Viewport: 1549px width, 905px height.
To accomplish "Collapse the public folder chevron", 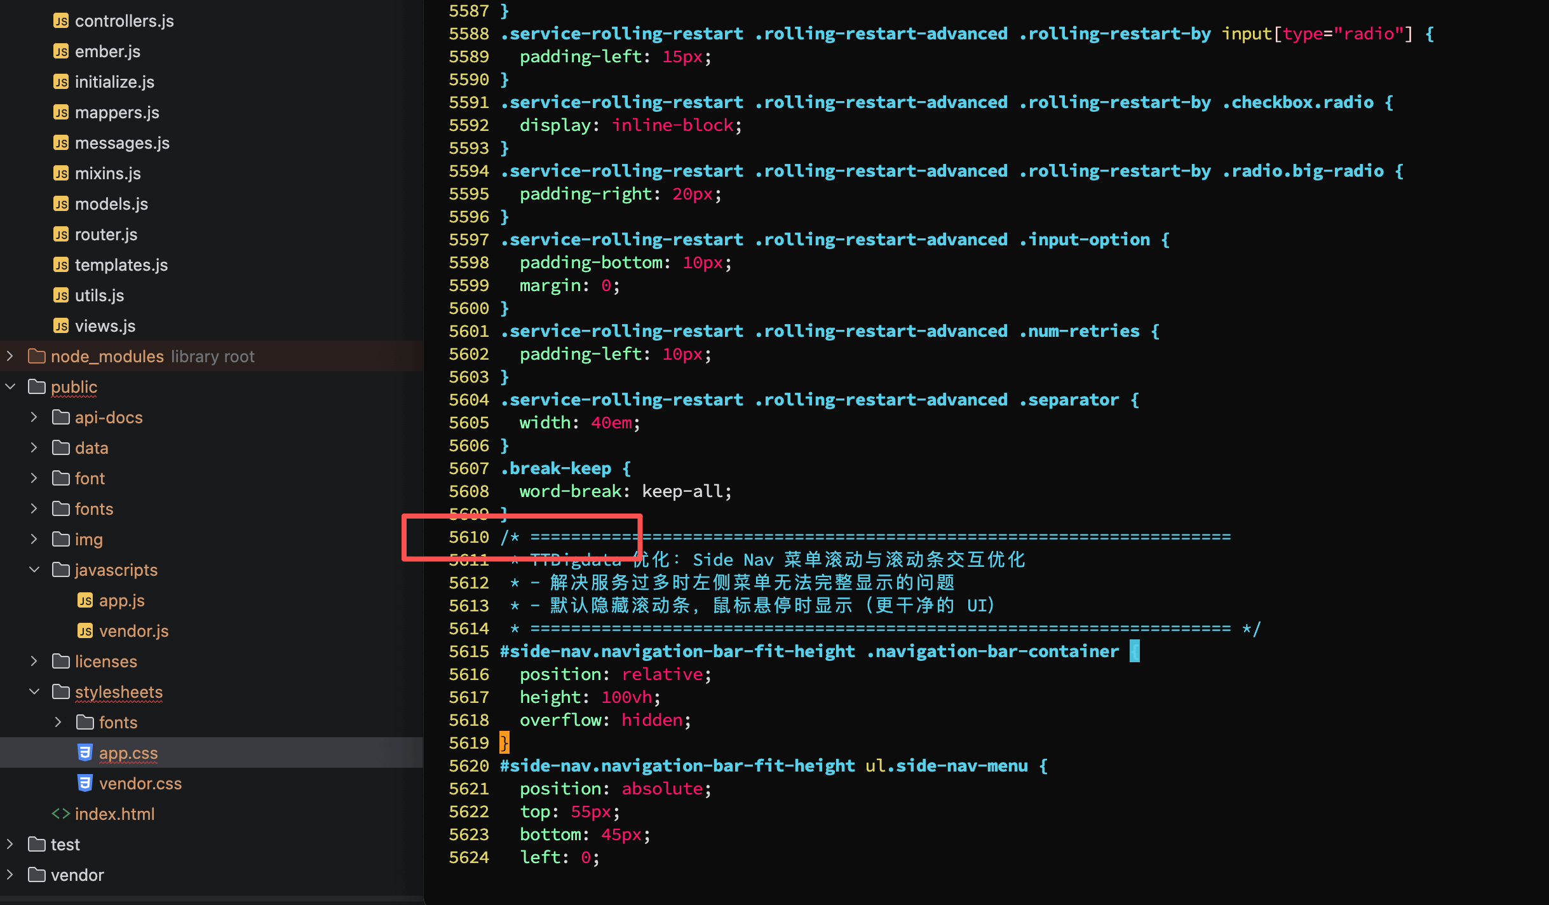I will (10, 386).
